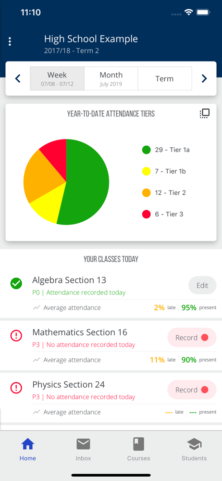Select green Tier 1a legend swatch

[147, 150]
